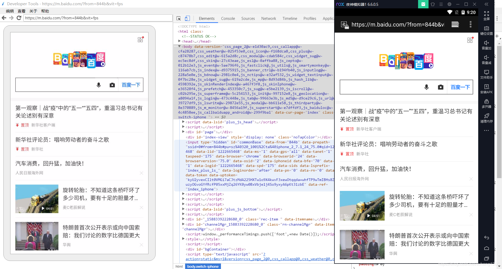Open emulator browser three-dot menu

[x=471, y=25]
